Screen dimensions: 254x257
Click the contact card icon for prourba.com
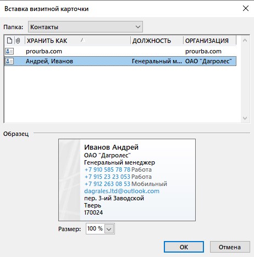click(9, 51)
